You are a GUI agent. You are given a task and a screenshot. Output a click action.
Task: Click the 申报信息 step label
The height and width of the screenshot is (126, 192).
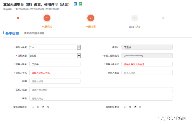pyautogui.click(x=91, y=27)
